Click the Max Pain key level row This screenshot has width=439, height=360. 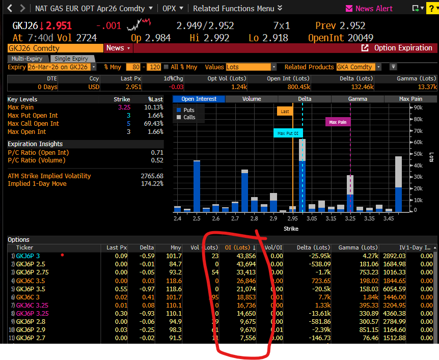pos(86,107)
